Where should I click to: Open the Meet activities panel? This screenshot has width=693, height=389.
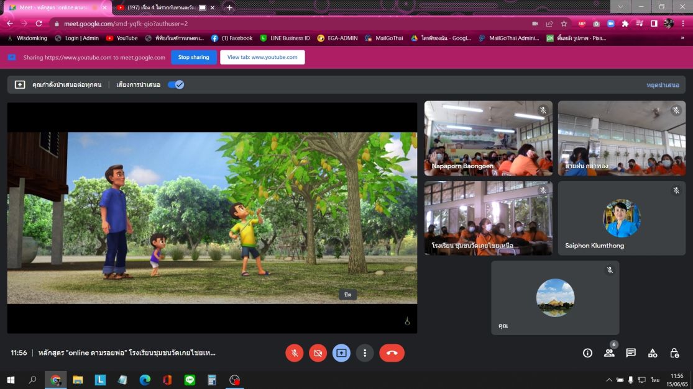click(653, 353)
